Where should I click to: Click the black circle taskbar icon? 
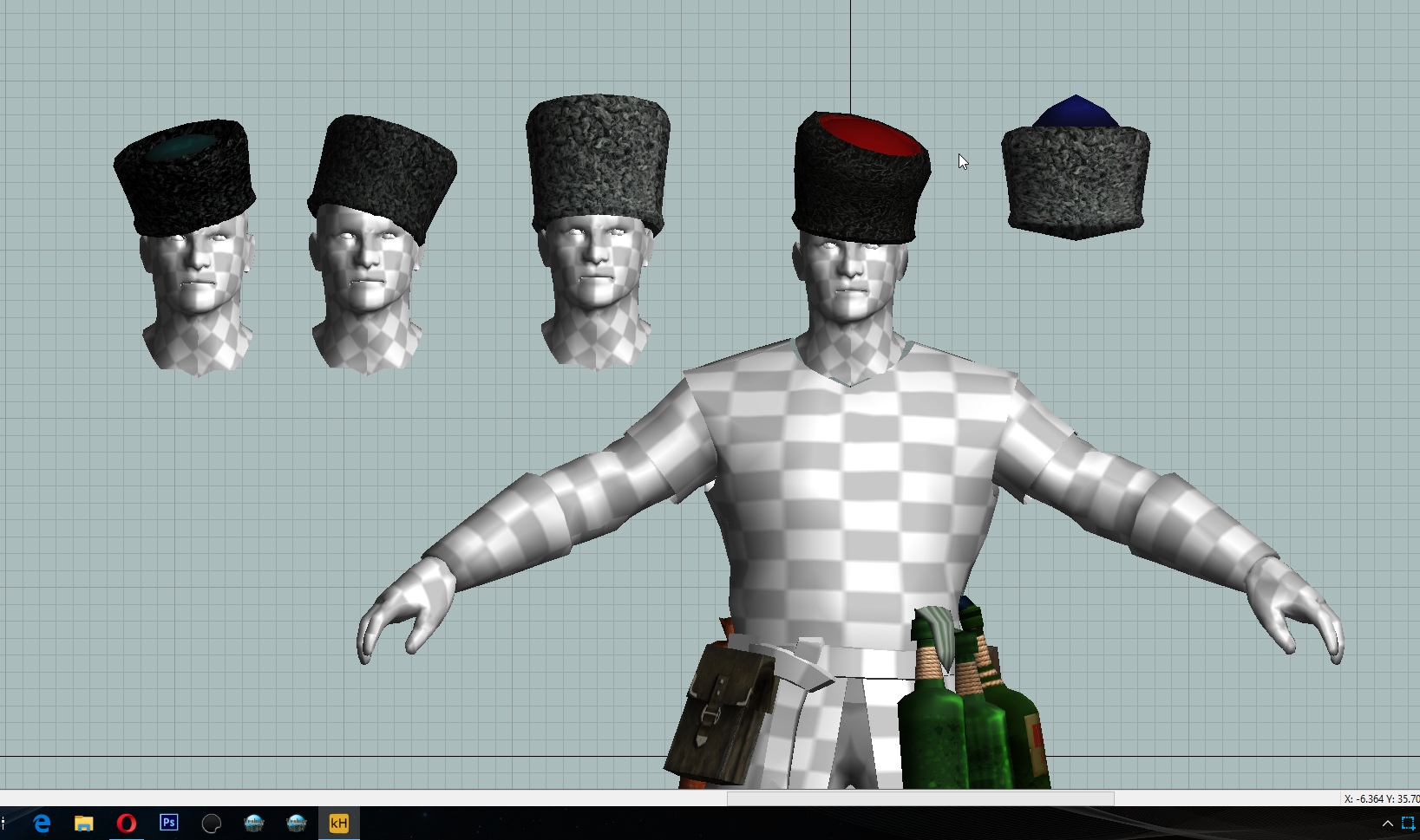[x=211, y=823]
